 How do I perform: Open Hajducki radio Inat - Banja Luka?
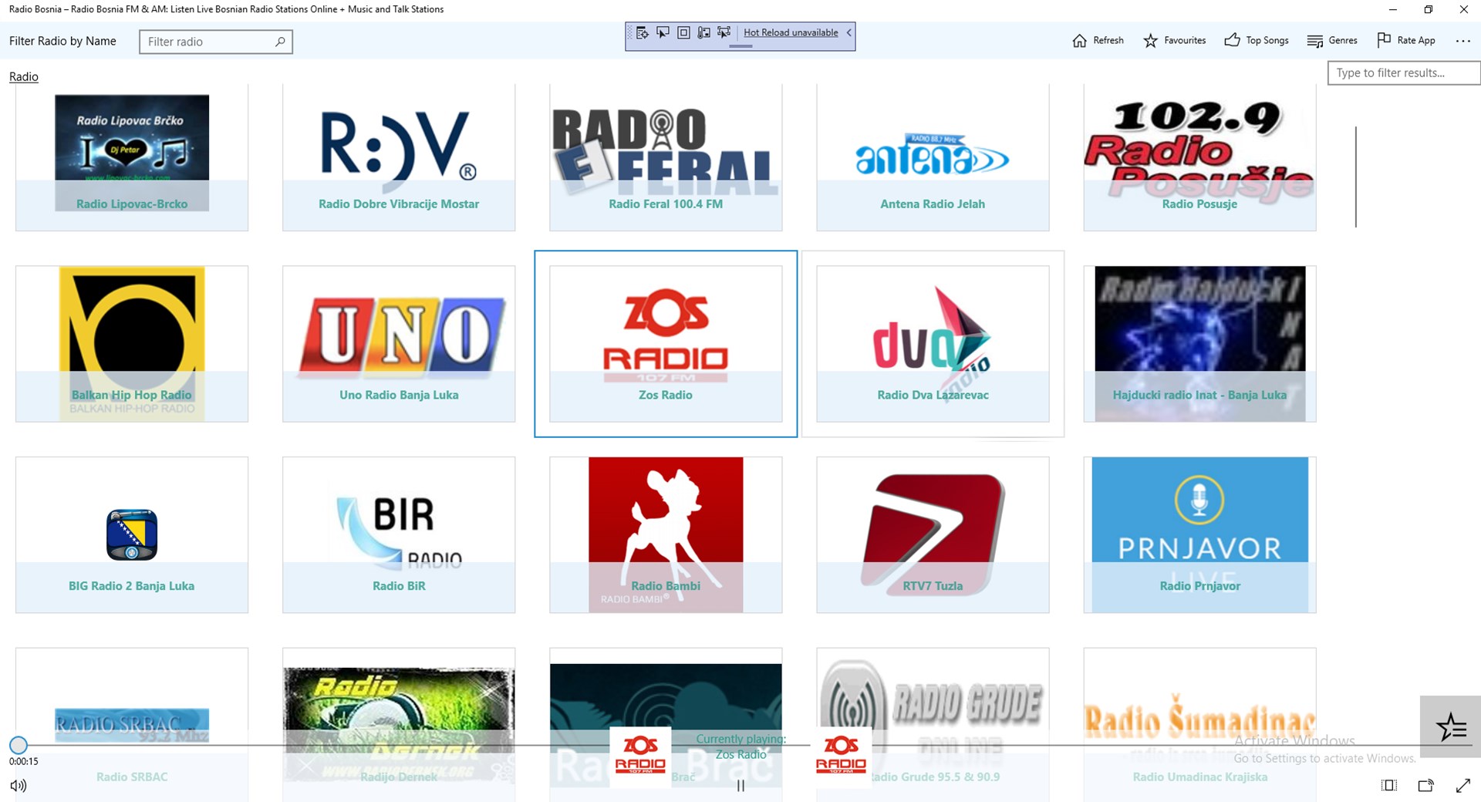[x=1199, y=344]
